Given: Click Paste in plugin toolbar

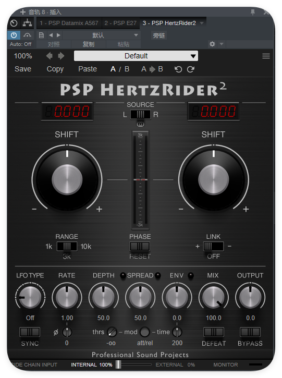Looking at the screenshot, I should pos(88,69).
